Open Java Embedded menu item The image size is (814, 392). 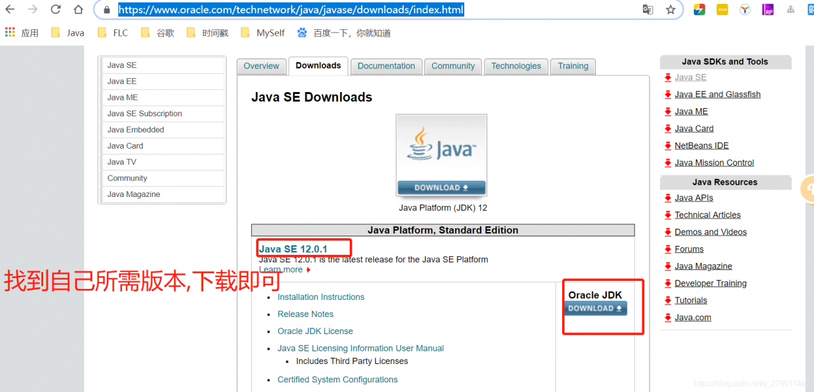tap(163, 130)
